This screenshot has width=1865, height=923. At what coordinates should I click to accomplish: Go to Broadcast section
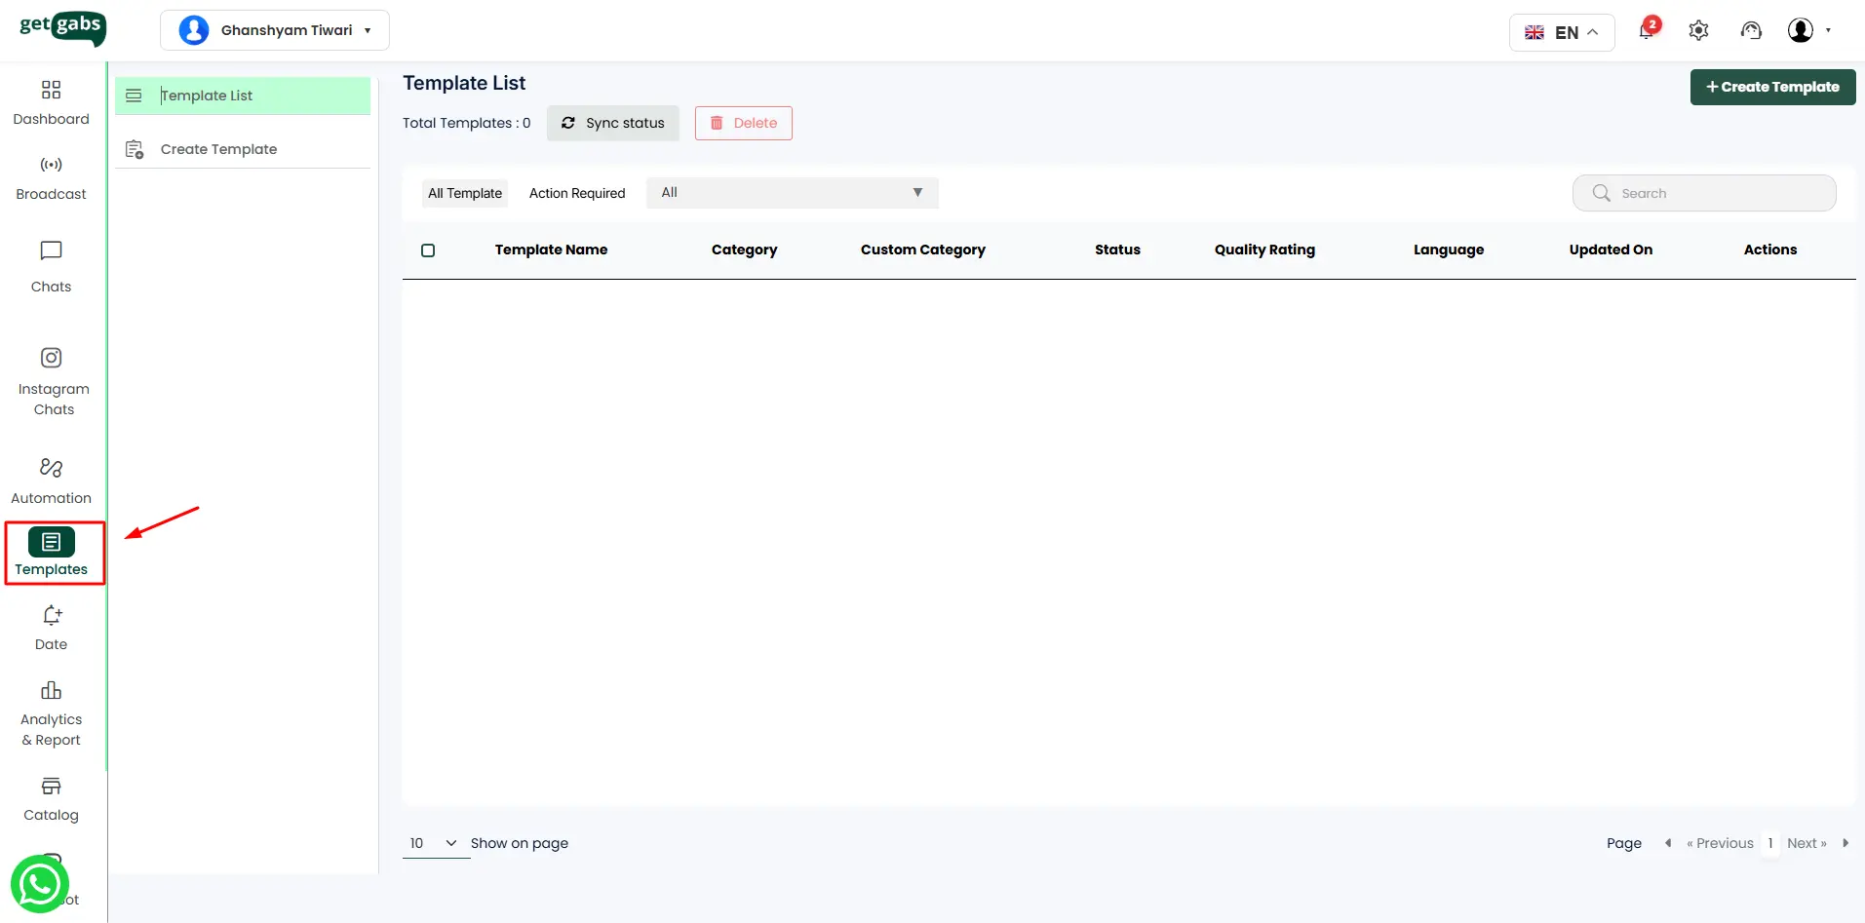coord(51,177)
